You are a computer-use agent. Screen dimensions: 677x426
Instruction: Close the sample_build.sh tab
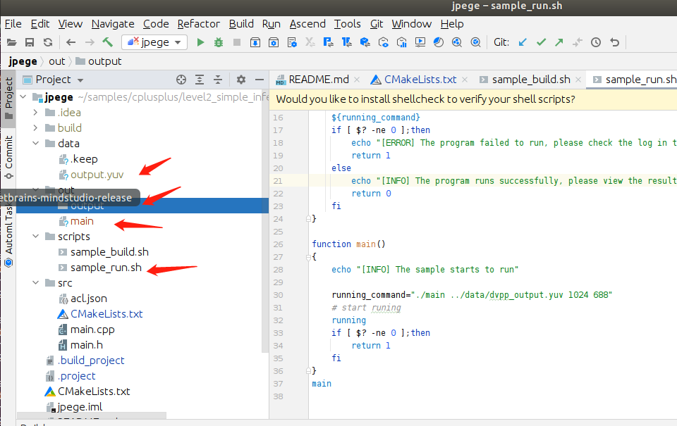click(578, 80)
